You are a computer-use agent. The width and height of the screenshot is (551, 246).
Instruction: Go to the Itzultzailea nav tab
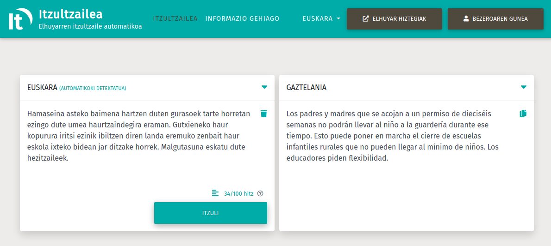click(x=175, y=19)
